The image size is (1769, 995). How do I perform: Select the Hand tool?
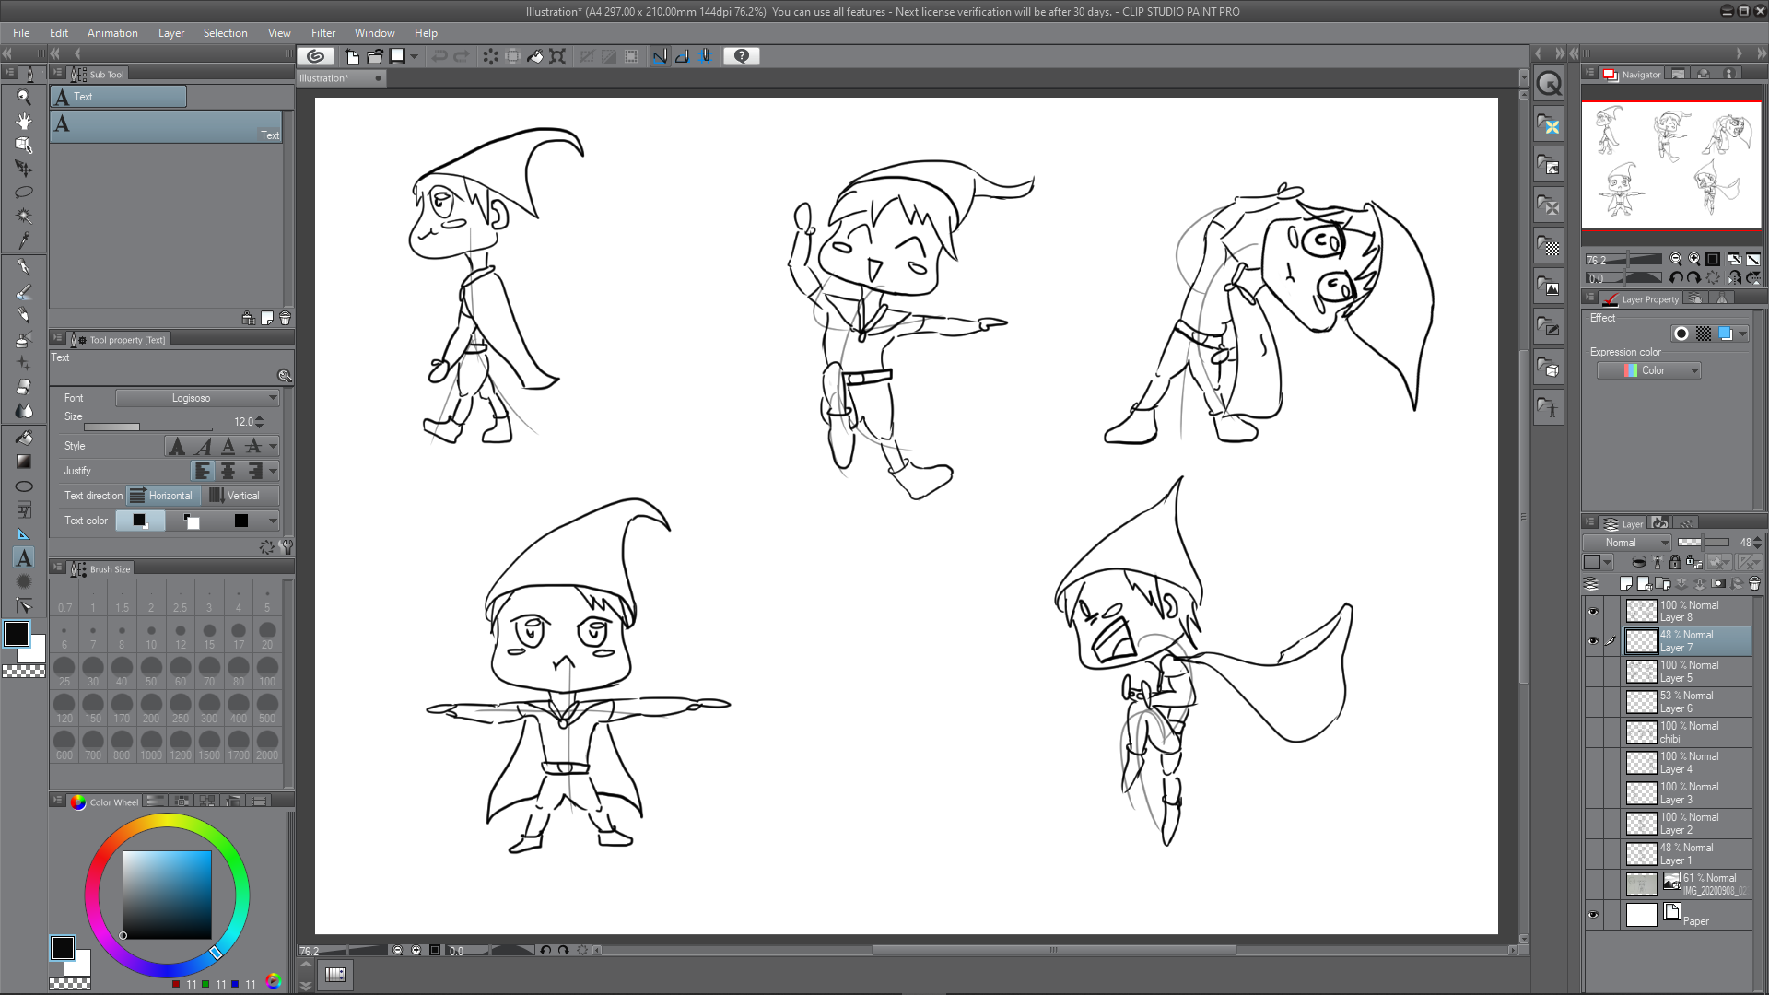pyautogui.click(x=24, y=121)
